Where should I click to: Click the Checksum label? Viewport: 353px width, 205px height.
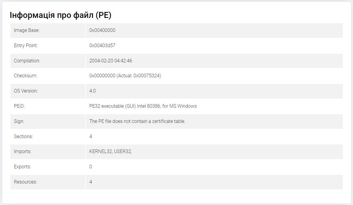point(25,75)
